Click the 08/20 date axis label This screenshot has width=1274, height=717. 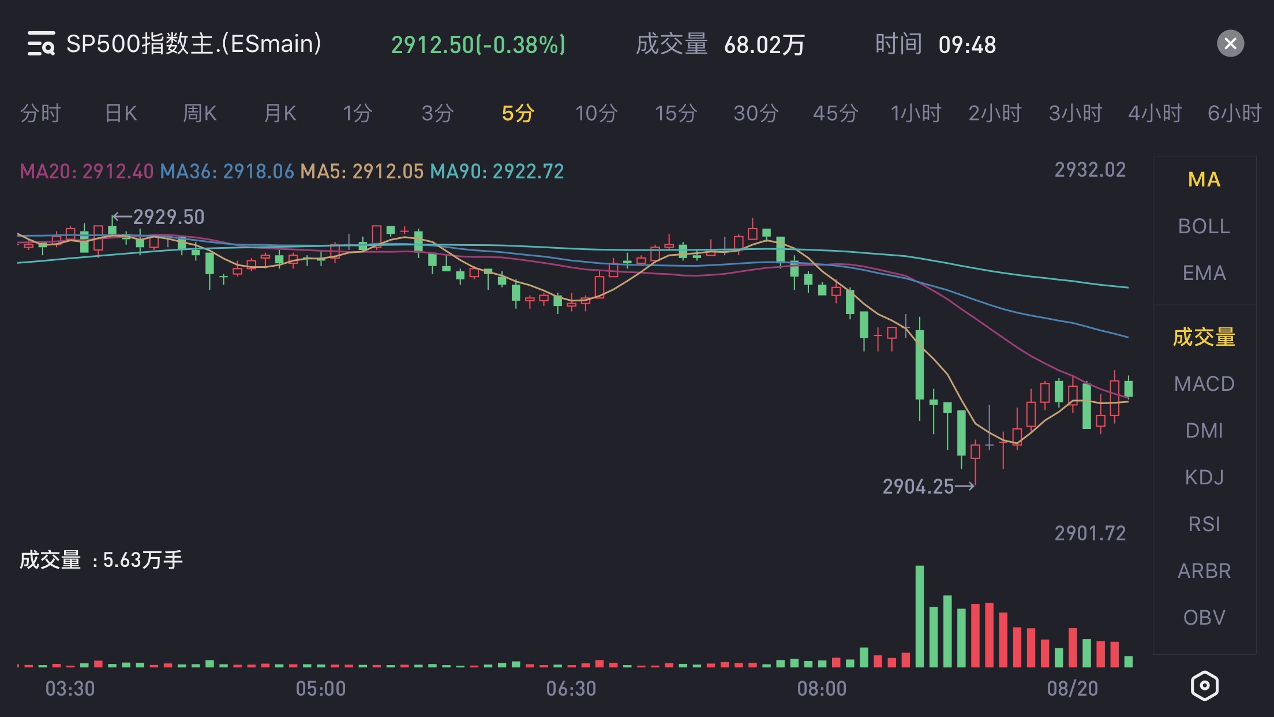1073,689
